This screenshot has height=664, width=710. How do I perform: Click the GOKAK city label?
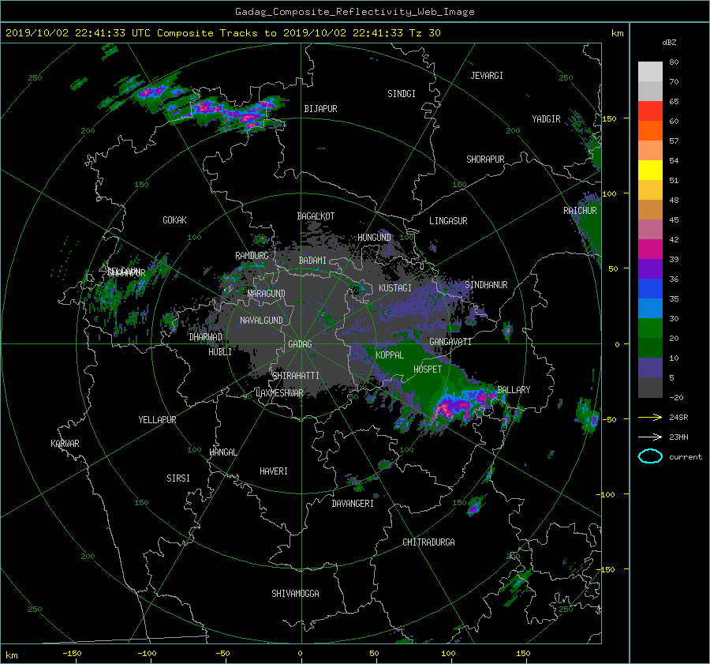(174, 219)
